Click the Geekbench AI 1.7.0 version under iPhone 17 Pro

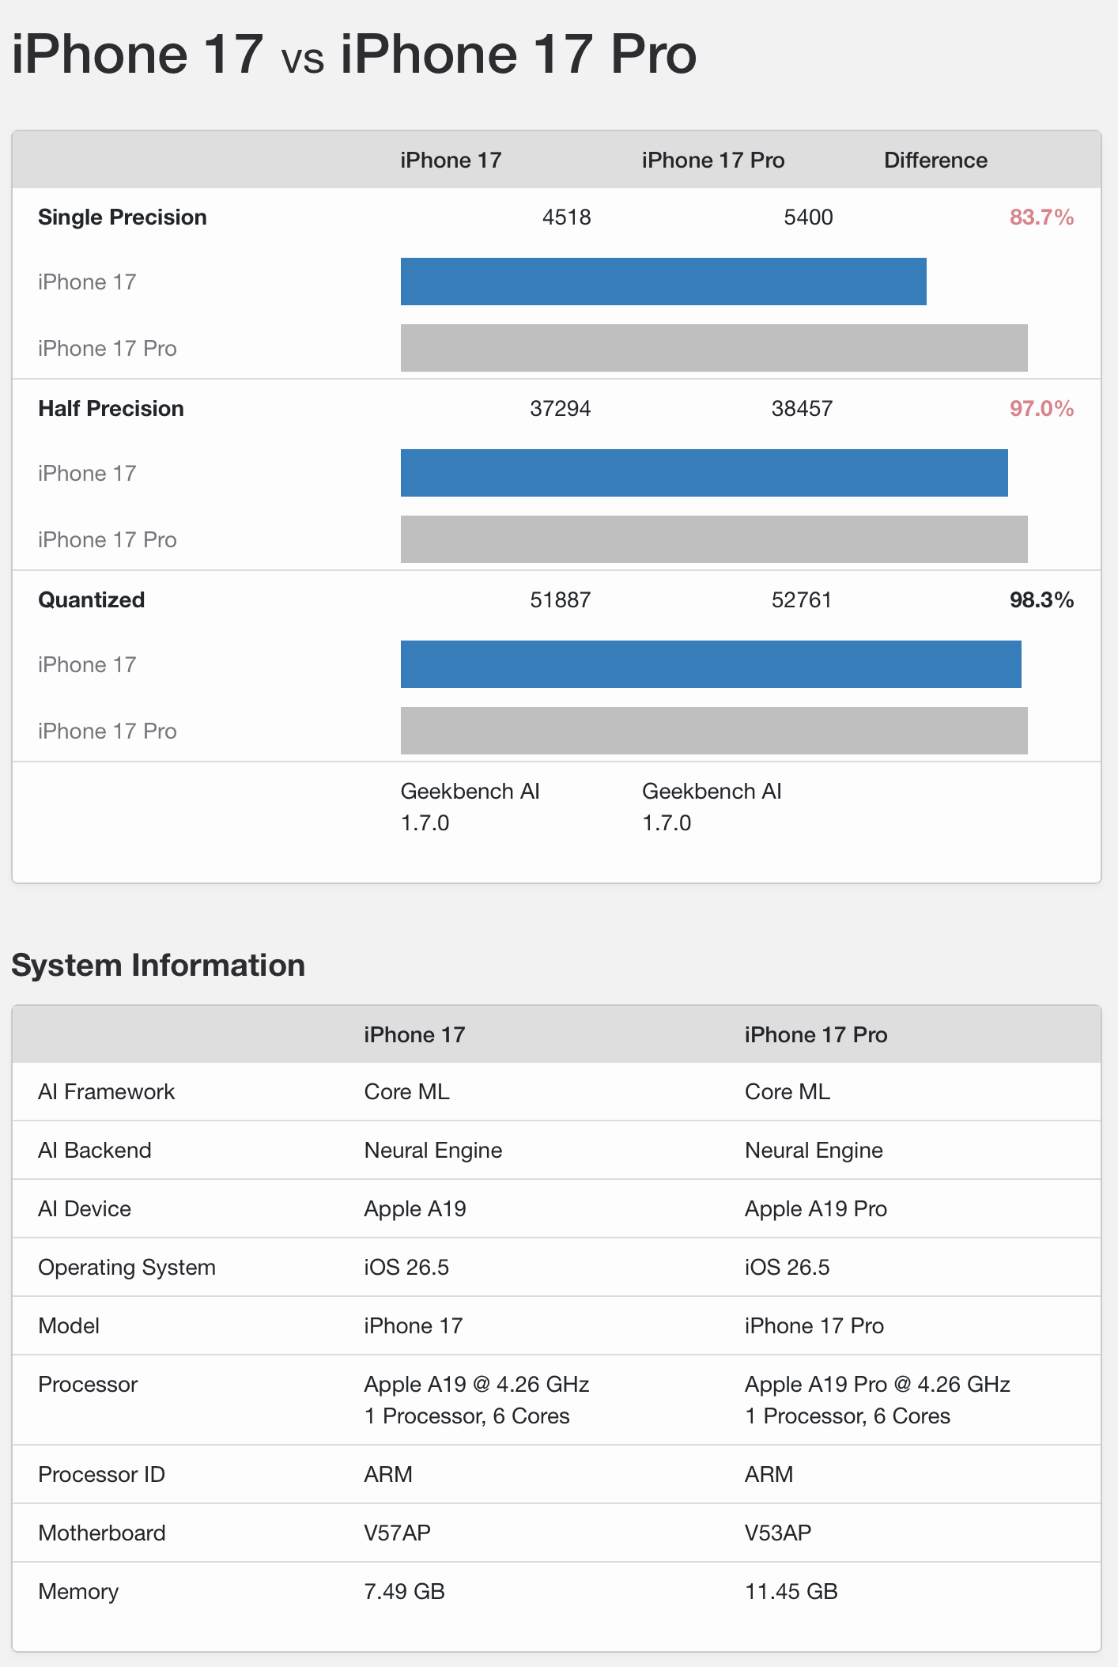(712, 807)
